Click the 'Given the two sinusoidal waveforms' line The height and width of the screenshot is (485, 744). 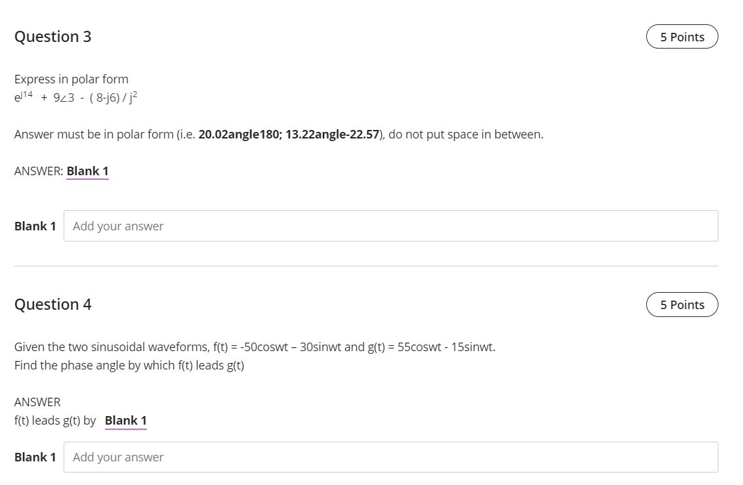[255, 347]
